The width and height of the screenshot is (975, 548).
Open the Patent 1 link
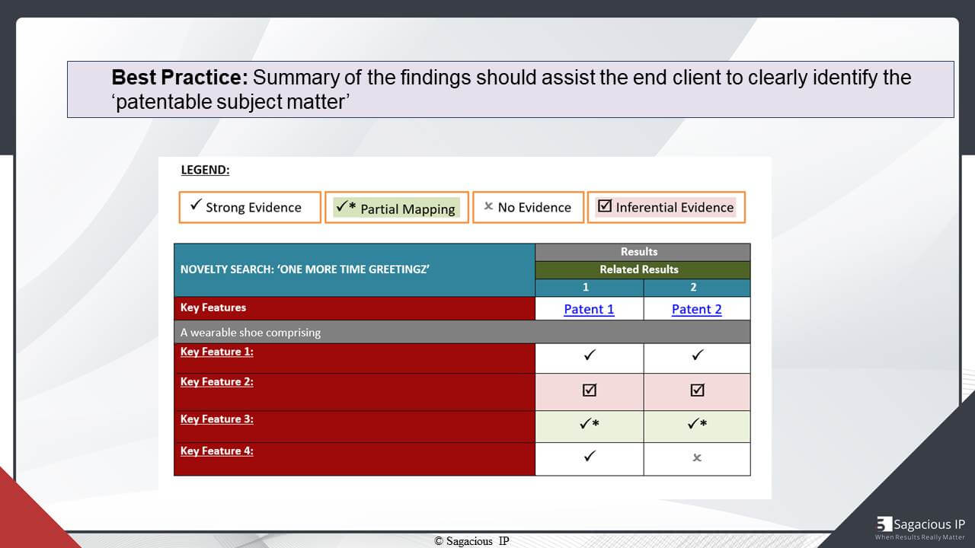pos(589,309)
